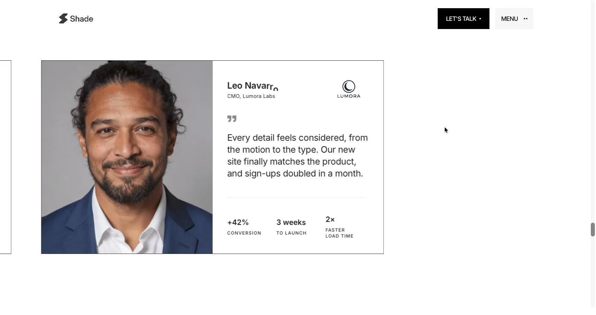This screenshot has height=315, width=596.
Task: Click the Shade brand name text
Action: [x=82, y=19]
